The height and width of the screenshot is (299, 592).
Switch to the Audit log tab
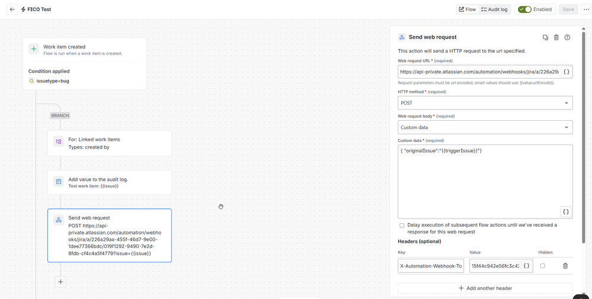(x=494, y=9)
